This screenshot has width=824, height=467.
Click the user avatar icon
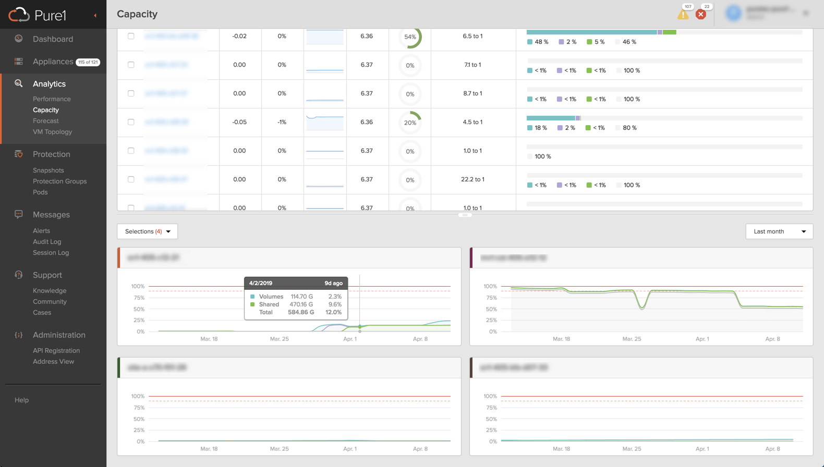(733, 13)
